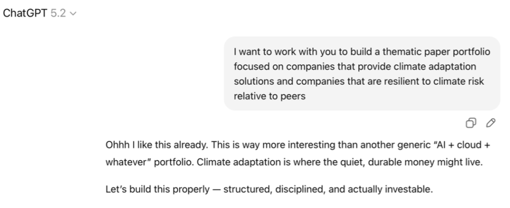
Task: Click the phrase "durable money might live"
Action: [x=428, y=162]
